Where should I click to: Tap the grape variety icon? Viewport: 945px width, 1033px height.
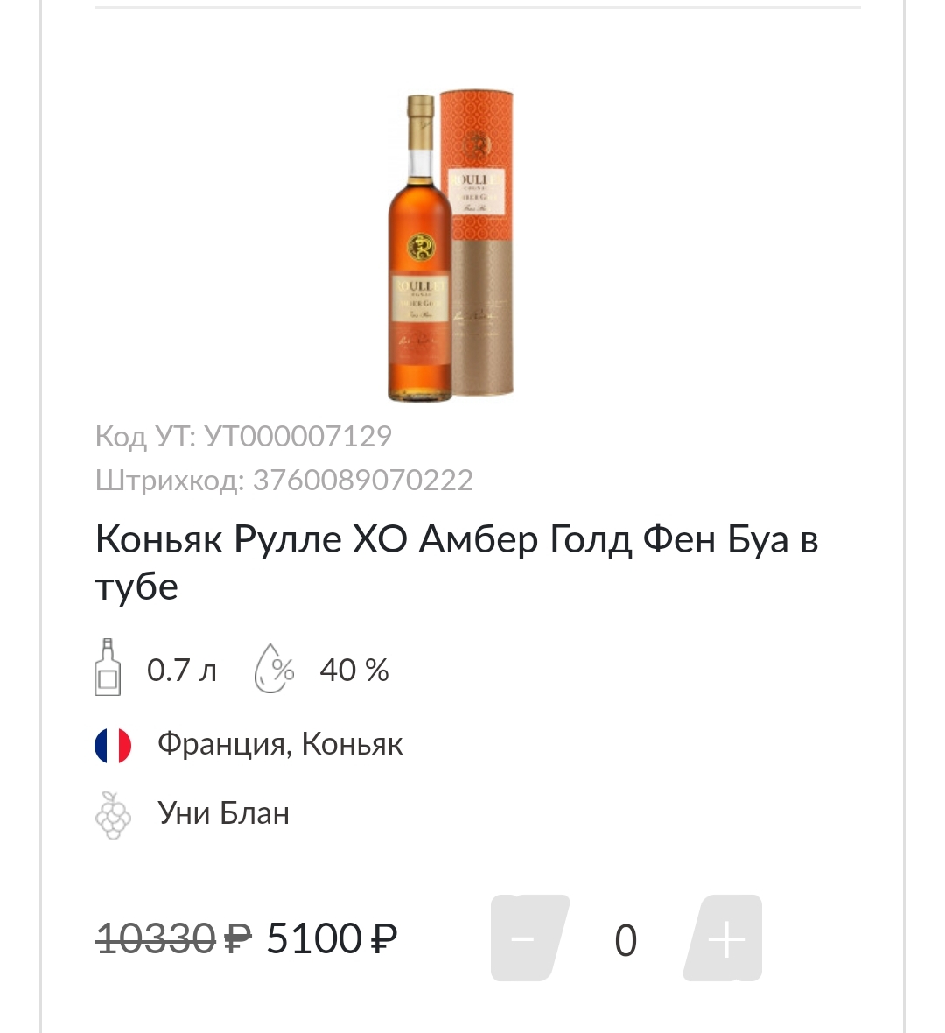coord(113,815)
